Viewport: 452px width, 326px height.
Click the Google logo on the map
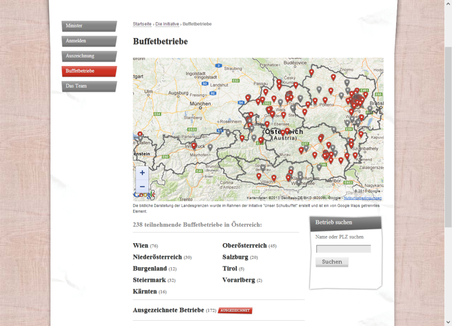(144, 195)
